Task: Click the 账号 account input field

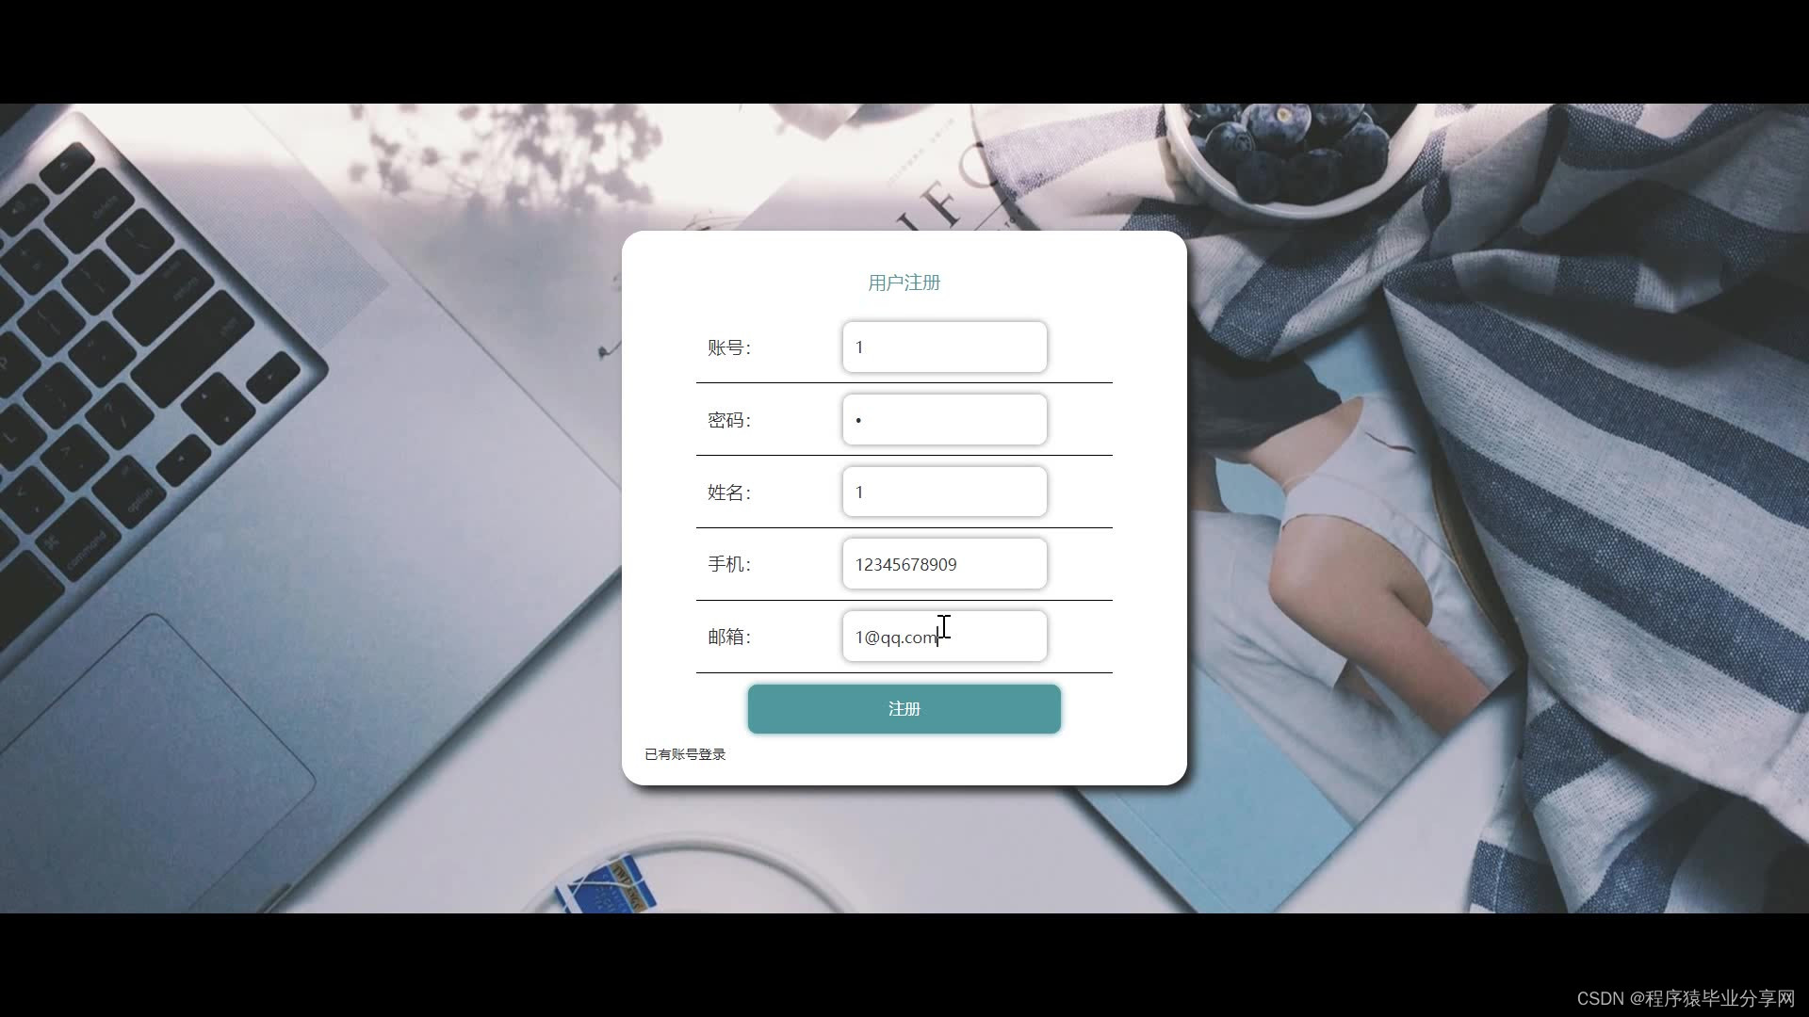Action: 944,347
